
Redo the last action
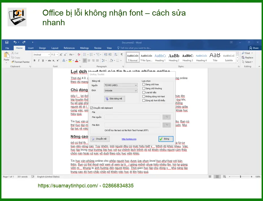tap(24, 42)
